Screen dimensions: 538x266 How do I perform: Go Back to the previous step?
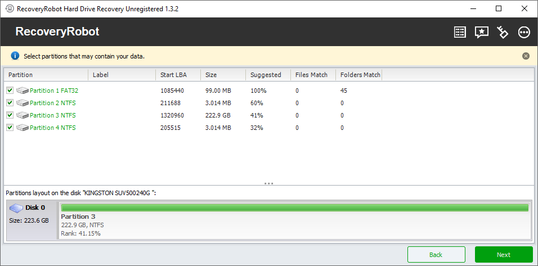pyautogui.click(x=436, y=255)
